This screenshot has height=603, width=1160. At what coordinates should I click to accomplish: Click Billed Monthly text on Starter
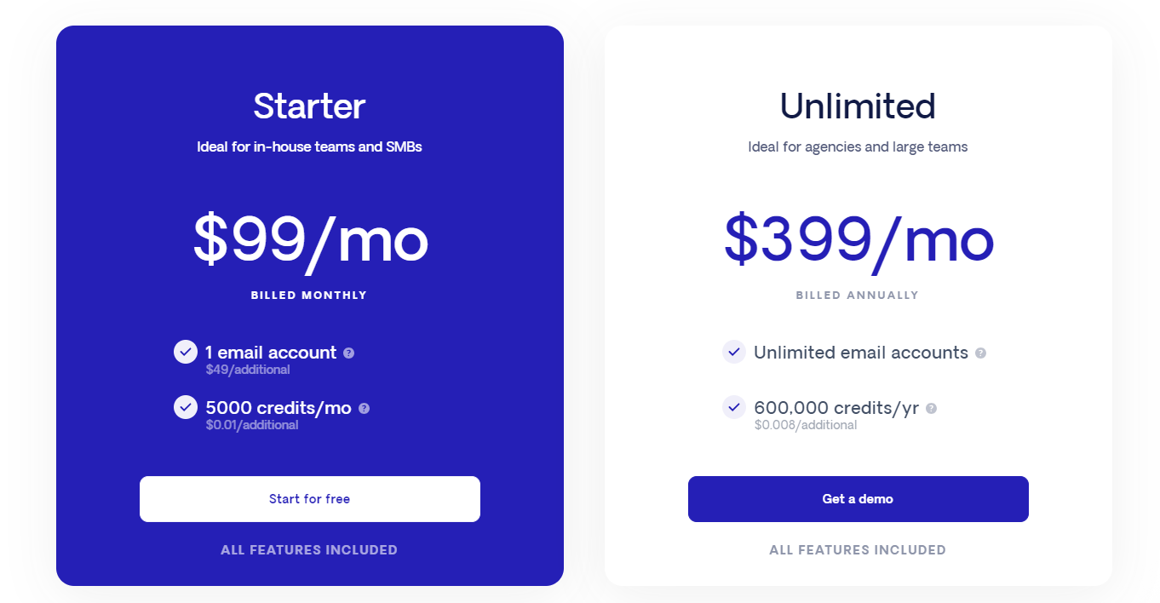pos(309,296)
